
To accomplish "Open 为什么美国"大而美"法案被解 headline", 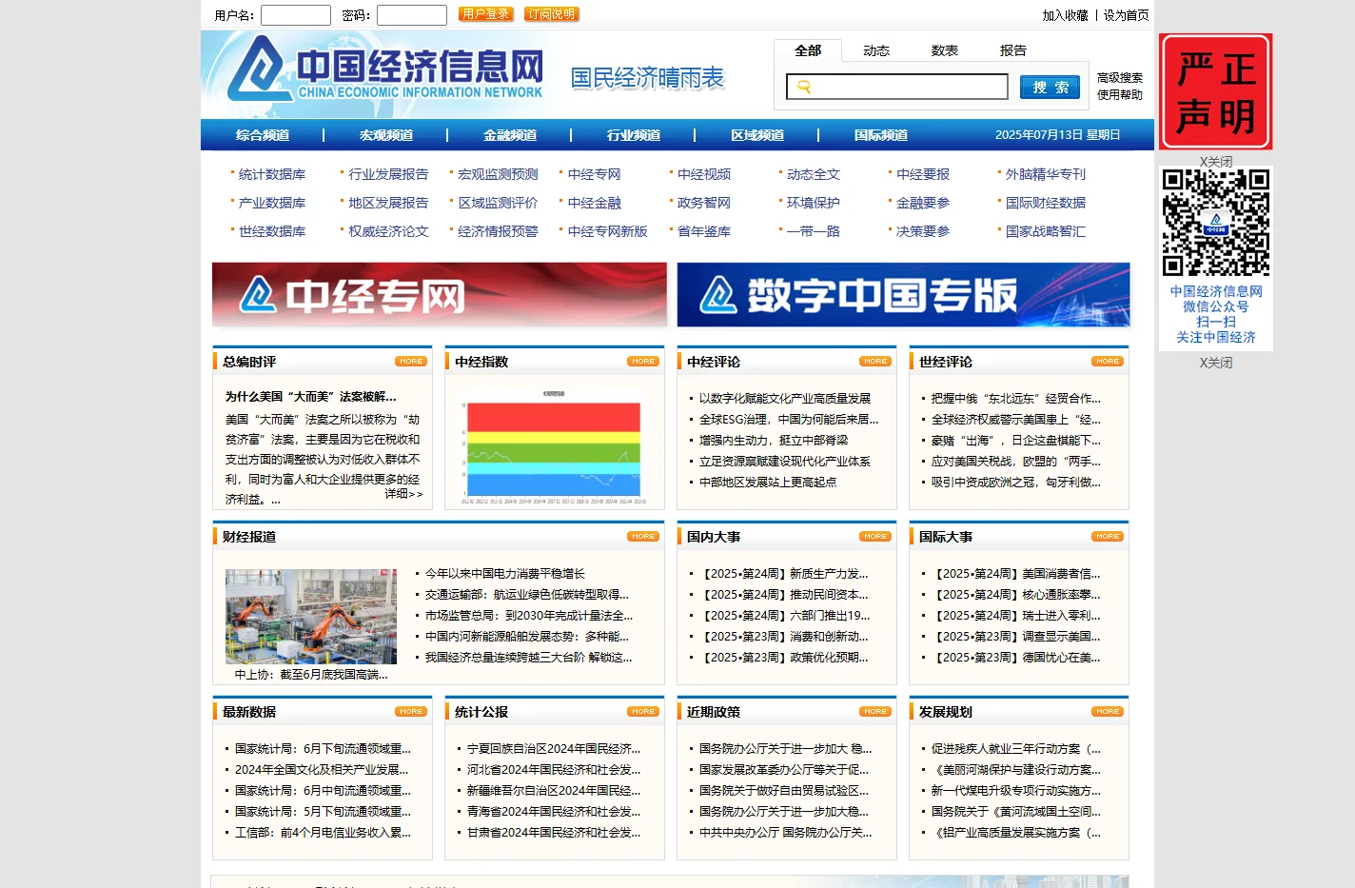I will coord(311,397).
